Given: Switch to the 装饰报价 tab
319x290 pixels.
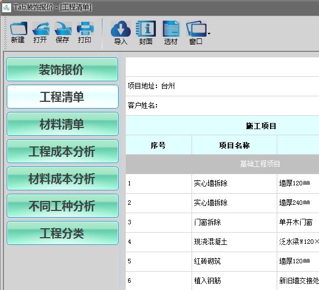Looking at the screenshot, I should 62,70.
